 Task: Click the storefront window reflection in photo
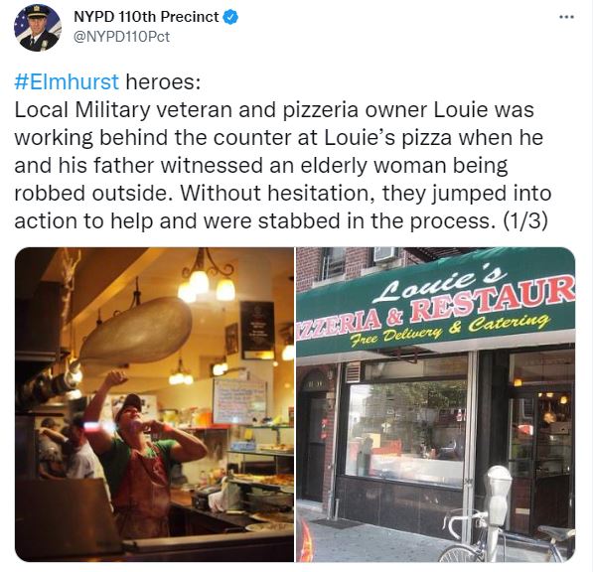pyautogui.click(x=405, y=434)
